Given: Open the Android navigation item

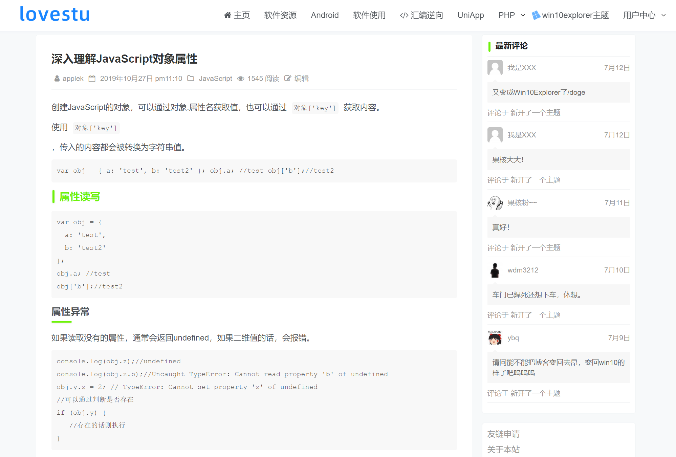Looking at the screenshot, I should click(325, 15).
